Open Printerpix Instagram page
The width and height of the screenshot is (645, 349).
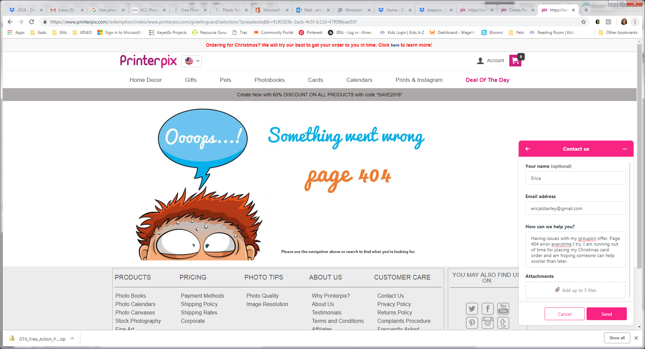[x=487, y=322]
